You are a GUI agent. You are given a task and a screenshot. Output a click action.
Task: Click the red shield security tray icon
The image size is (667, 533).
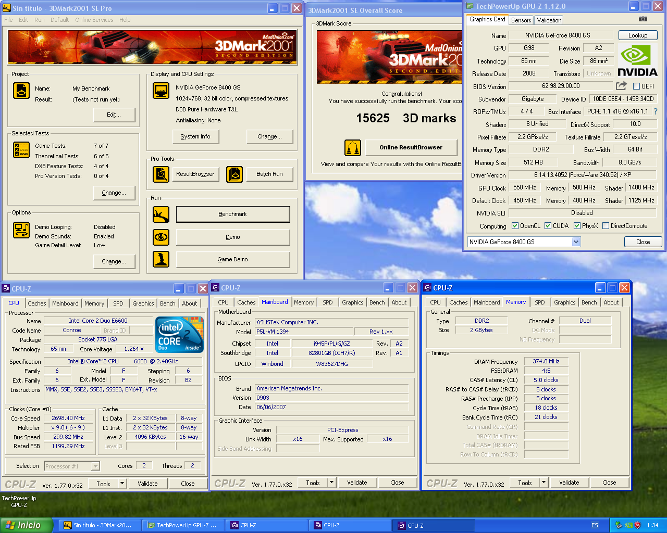point(637,525)
